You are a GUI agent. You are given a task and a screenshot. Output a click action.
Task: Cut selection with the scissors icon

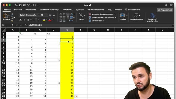12,14
